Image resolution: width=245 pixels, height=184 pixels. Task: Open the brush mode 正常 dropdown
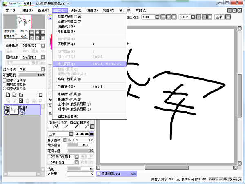(71, 134)
